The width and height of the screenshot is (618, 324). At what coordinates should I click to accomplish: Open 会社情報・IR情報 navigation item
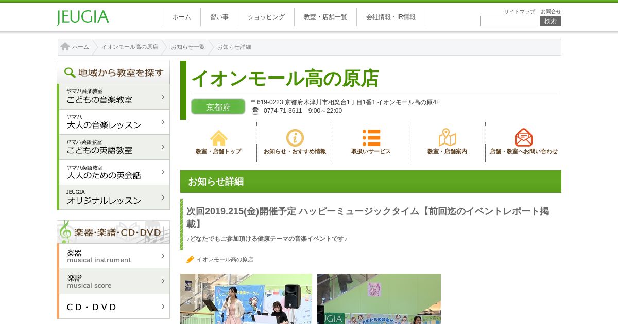point(391,17)
